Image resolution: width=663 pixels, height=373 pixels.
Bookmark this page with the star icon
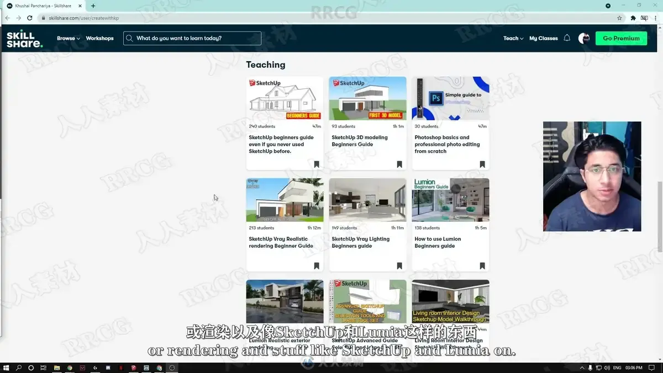619,18
